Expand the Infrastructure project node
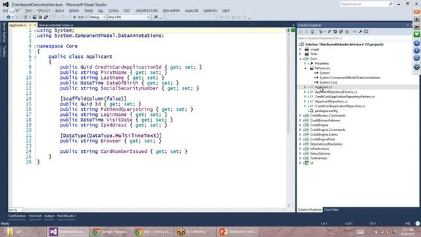Viewport: 421px width, 237px height. pos(301,149)
